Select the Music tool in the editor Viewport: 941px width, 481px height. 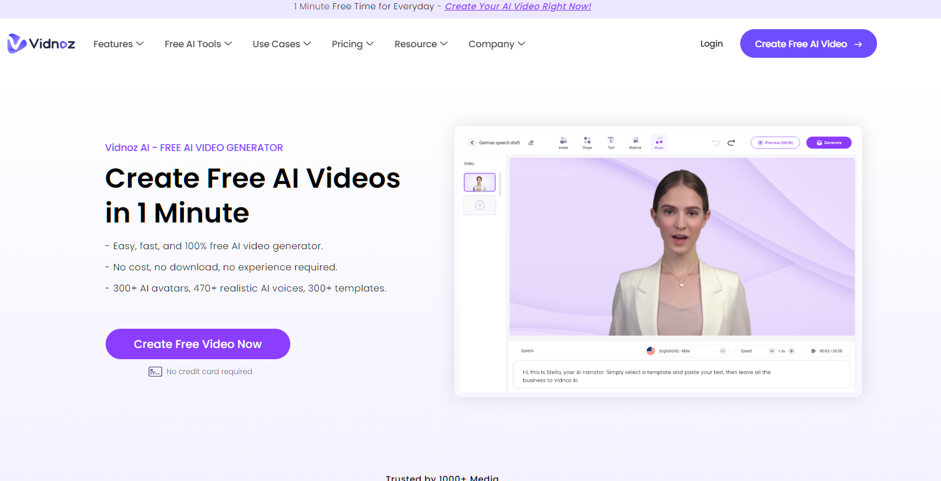[x=659, y=143]
